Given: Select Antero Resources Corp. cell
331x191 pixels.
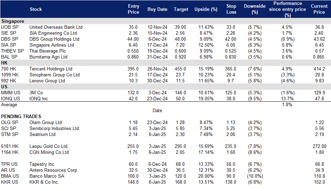Looking at the screenshot, I should coord(54,170).
